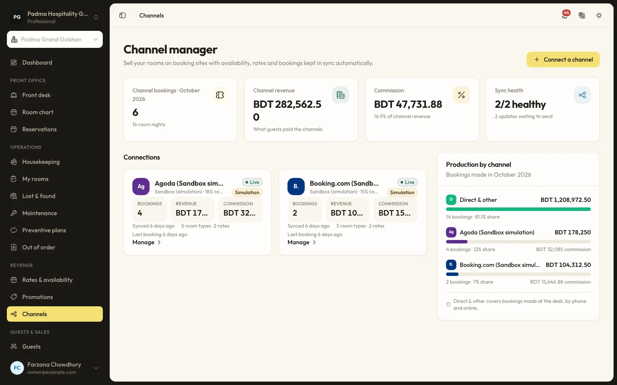Screen dimensions: 617x385
Task: Toggle the sidebar collapse icon
Action: (x=123, y=15)
